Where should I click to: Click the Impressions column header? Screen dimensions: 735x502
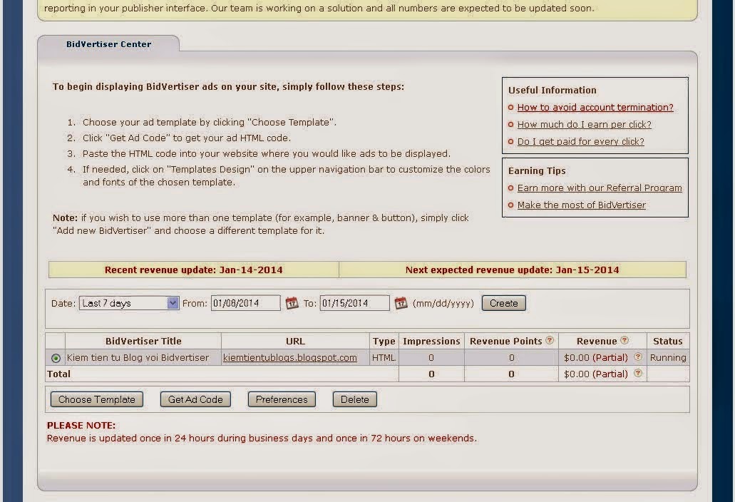coord(431,342)
